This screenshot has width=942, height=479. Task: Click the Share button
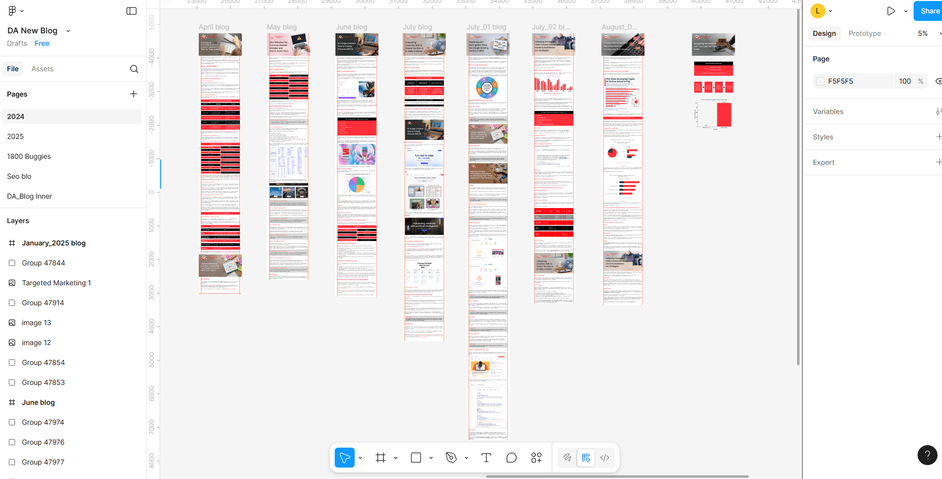(929, 11)
